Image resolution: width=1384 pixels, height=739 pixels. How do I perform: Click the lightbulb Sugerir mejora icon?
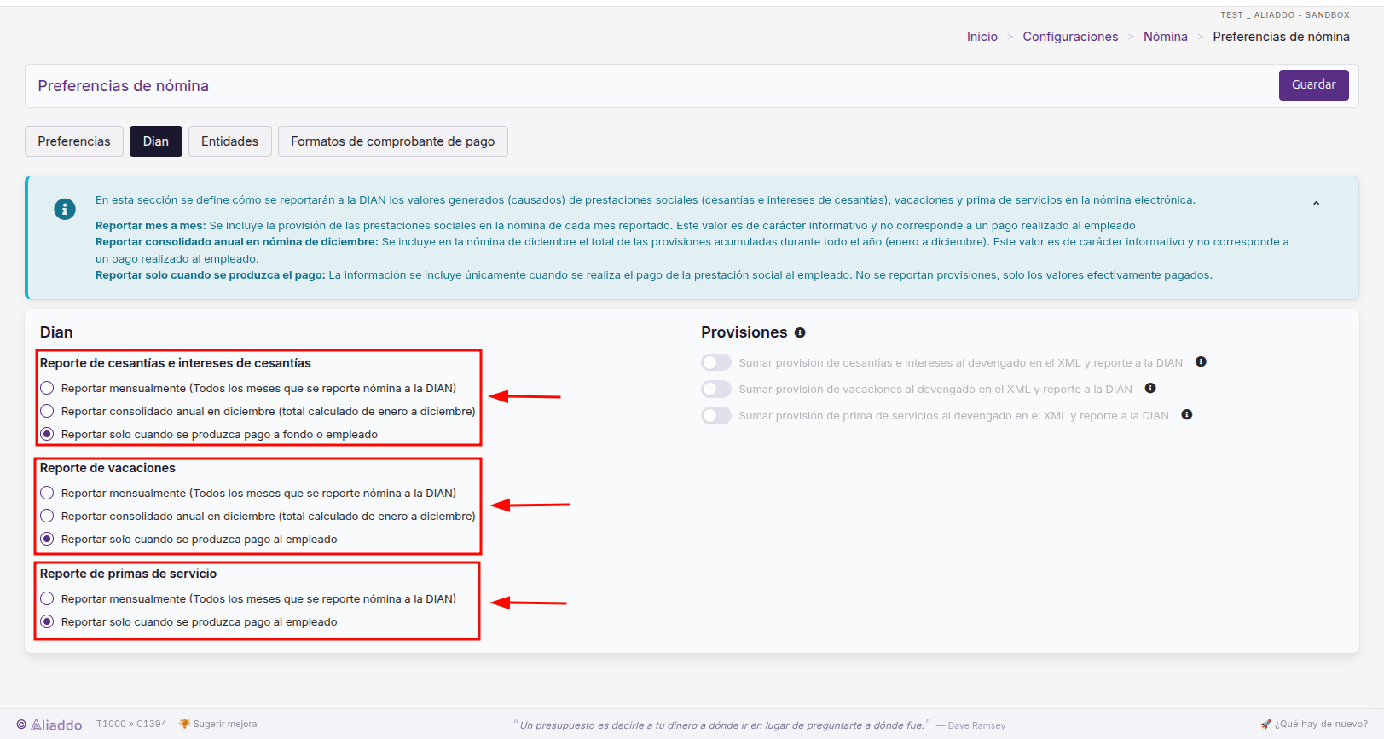point(184,724)
